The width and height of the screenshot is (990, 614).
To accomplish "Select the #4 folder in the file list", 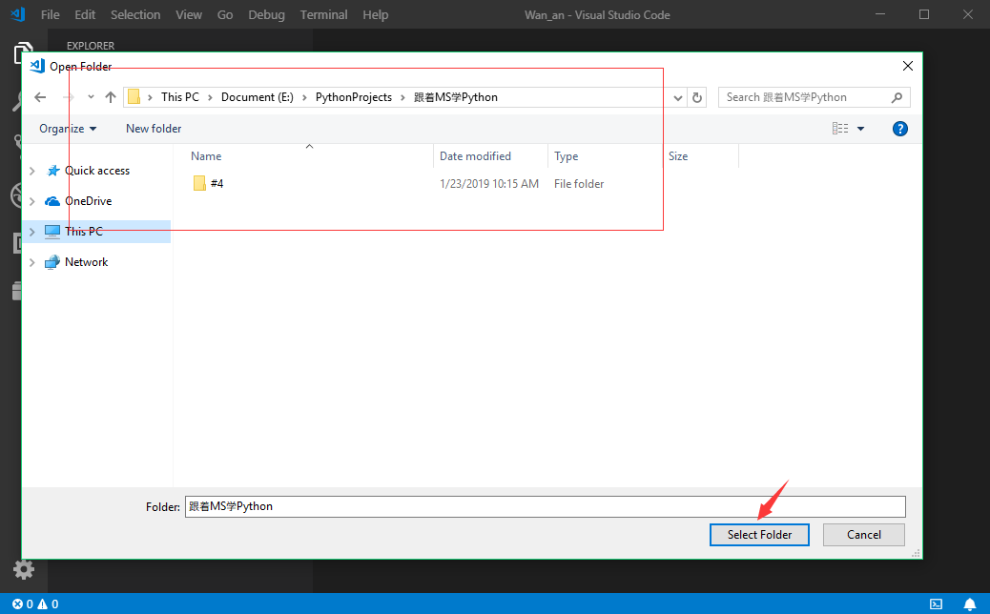I will 217,184.
